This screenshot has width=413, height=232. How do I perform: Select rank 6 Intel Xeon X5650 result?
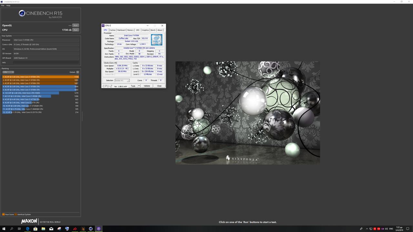point(40,93)
